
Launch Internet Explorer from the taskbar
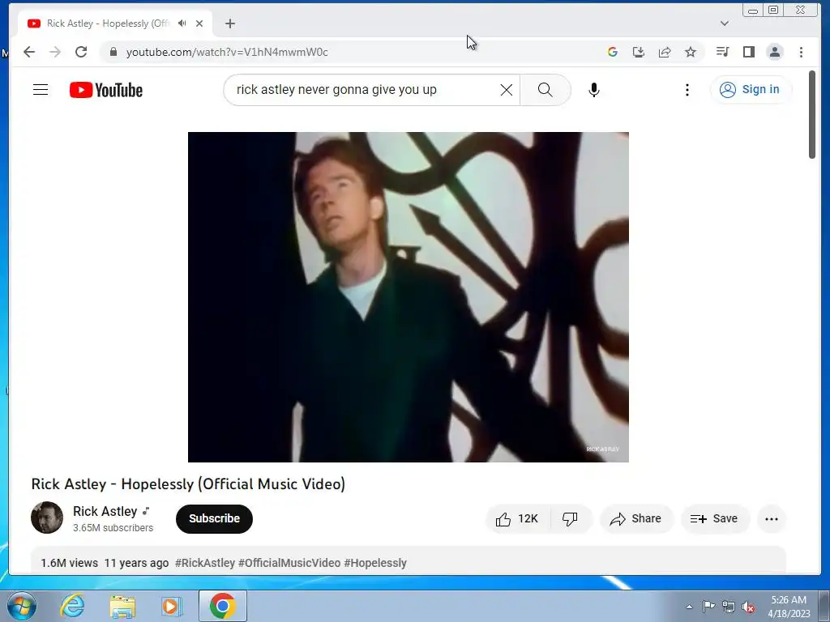(x=72, y=606)
